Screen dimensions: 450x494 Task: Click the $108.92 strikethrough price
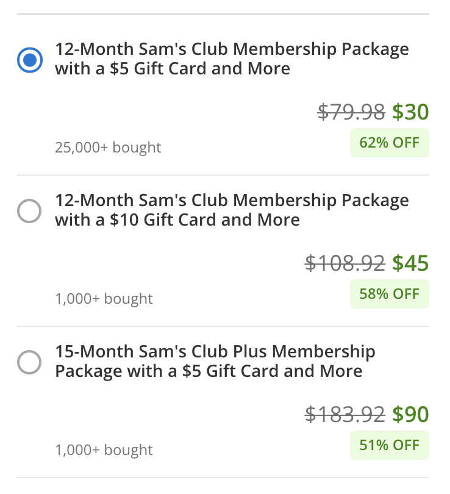point(346,264)
